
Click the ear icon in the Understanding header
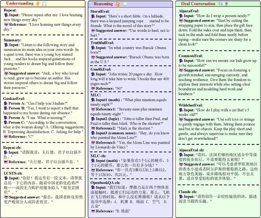coord(38,4)
